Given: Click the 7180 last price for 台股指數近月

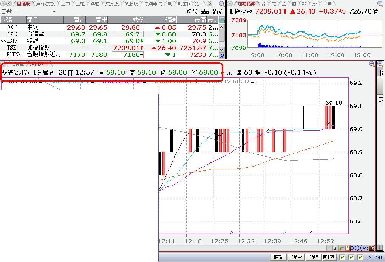Looking at the screenshot, I should (128, 55).
